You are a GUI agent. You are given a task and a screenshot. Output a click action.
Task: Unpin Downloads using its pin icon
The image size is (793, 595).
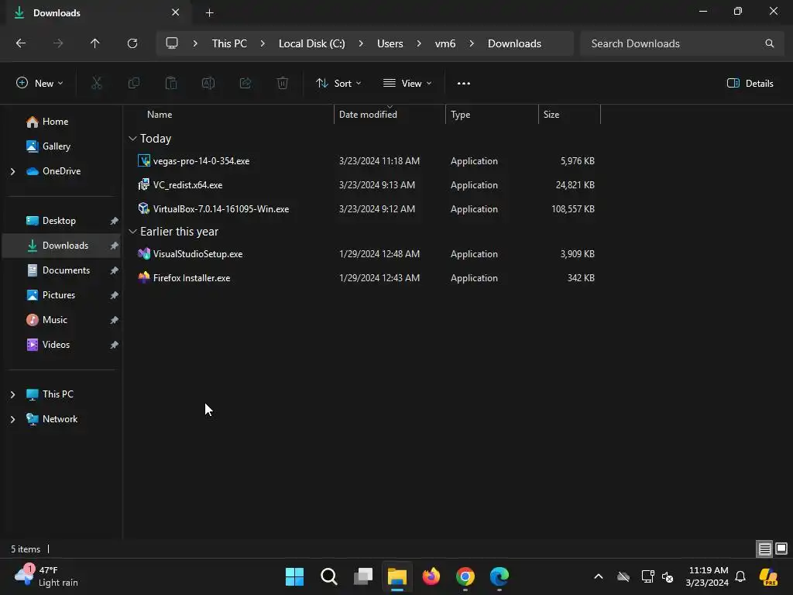click(x=115, y=246)
